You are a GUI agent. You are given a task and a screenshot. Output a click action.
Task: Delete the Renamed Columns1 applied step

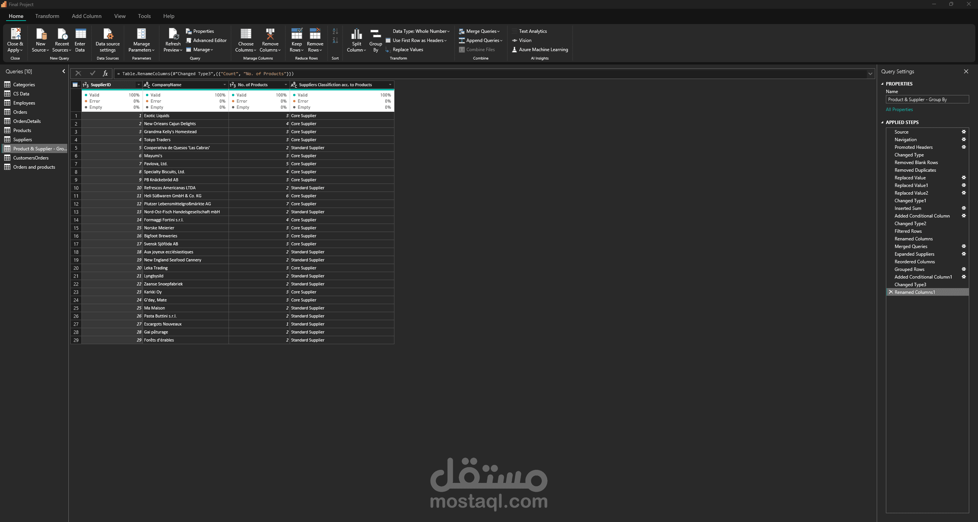pos(891,292)
